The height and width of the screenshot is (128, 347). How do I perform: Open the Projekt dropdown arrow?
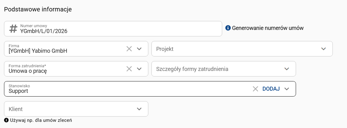click(x=324, y=49)
